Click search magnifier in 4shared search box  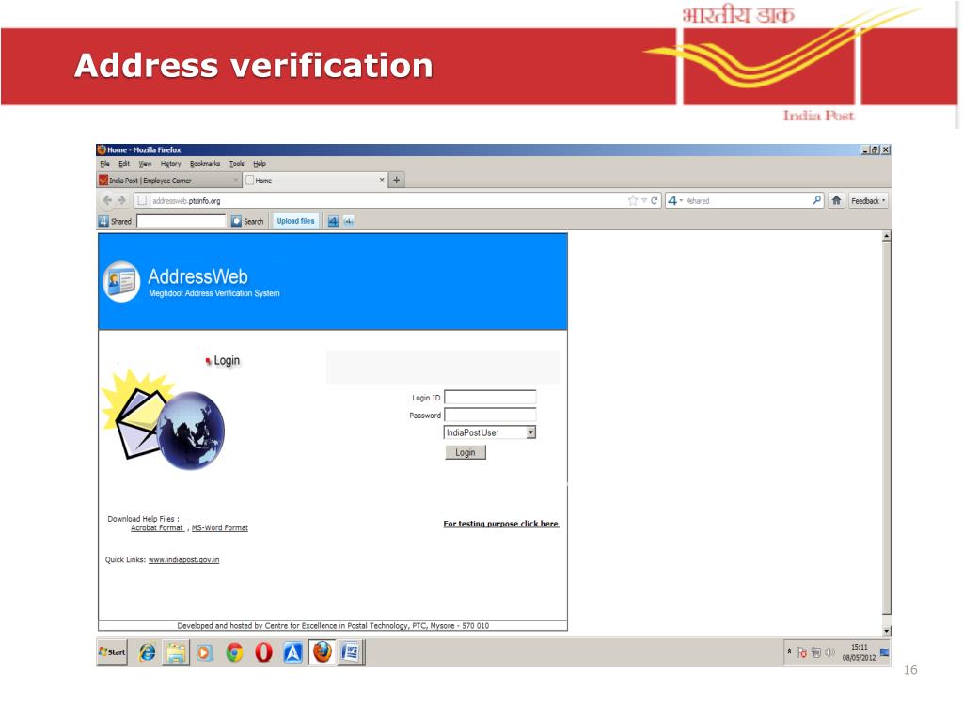(817, 200)
